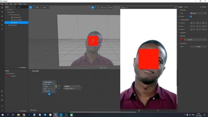Click the layout panel icon in left sidebar
The image size is (208, 117).
(x=2, y=7)
